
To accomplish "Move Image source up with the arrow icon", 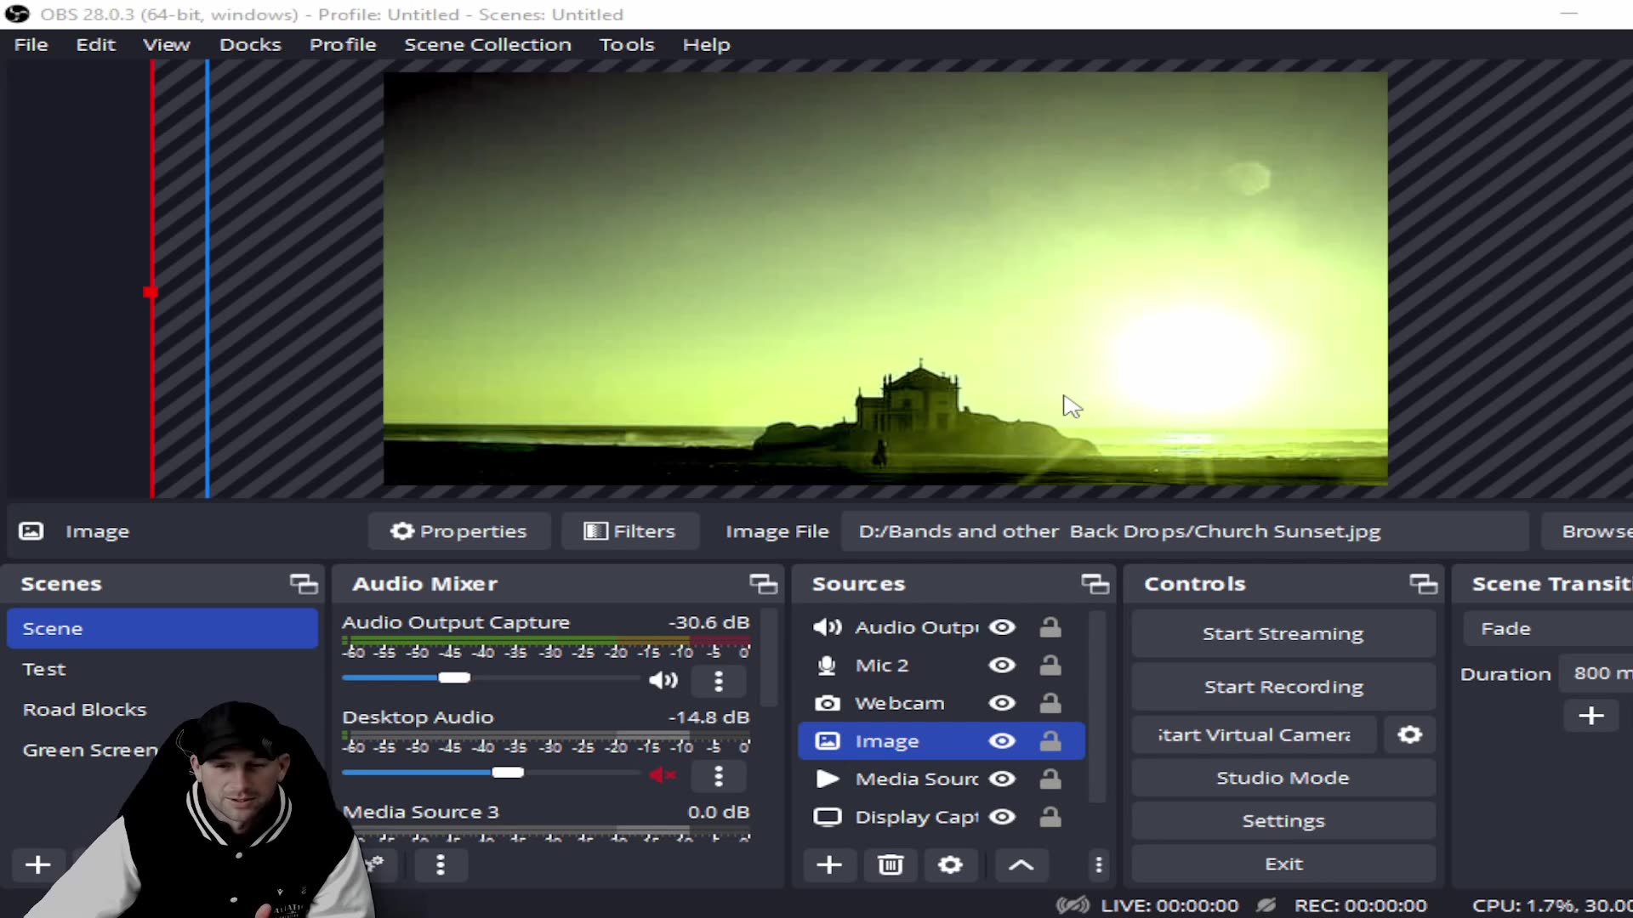I will pyautogui.click(x=1021, y=864).
